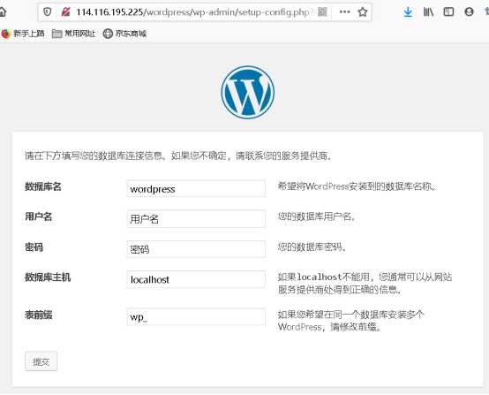489x395 pixels.
Task: Focus the 数据库主机 field containing localhost
Action: [x=196, y=279]
